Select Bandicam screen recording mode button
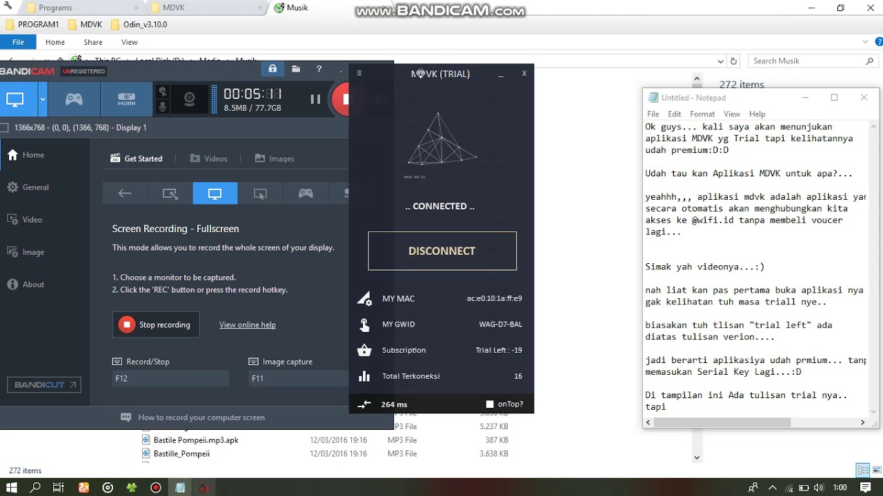Image resolution: width=883 pixels, height=496 pixels. [15, 99]
